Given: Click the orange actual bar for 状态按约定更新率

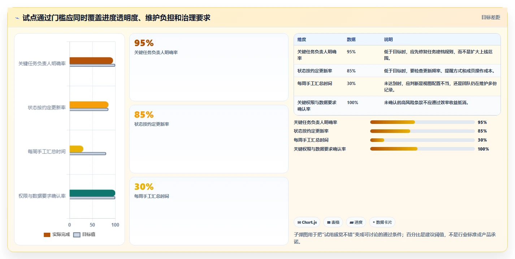Looking at the screenshot, I should pyautogui.click(x=89, y=105).
